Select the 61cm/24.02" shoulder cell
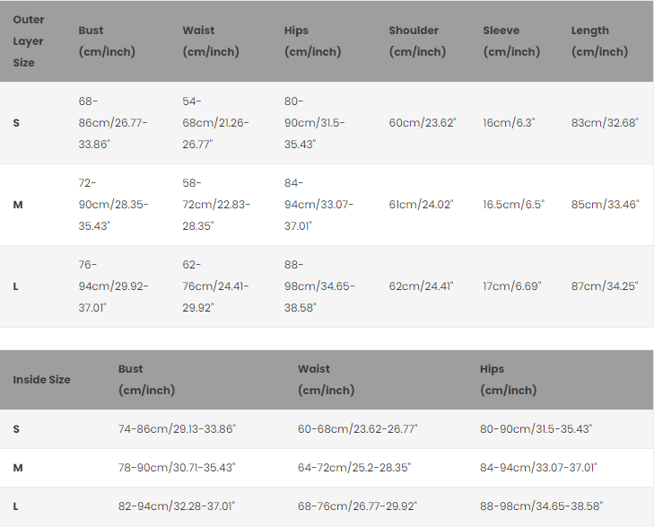The height and width of the screenshot is (528, 654). [x=421, y=205]
